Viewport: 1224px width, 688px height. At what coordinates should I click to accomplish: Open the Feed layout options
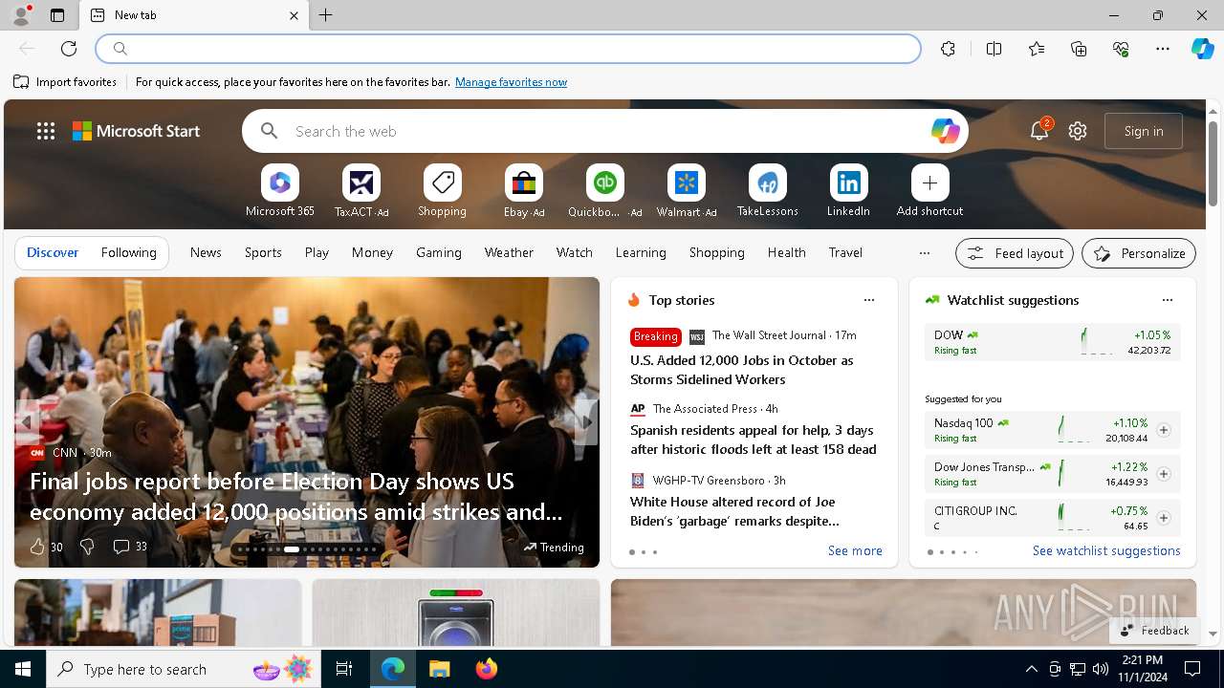coord(1015,253)
